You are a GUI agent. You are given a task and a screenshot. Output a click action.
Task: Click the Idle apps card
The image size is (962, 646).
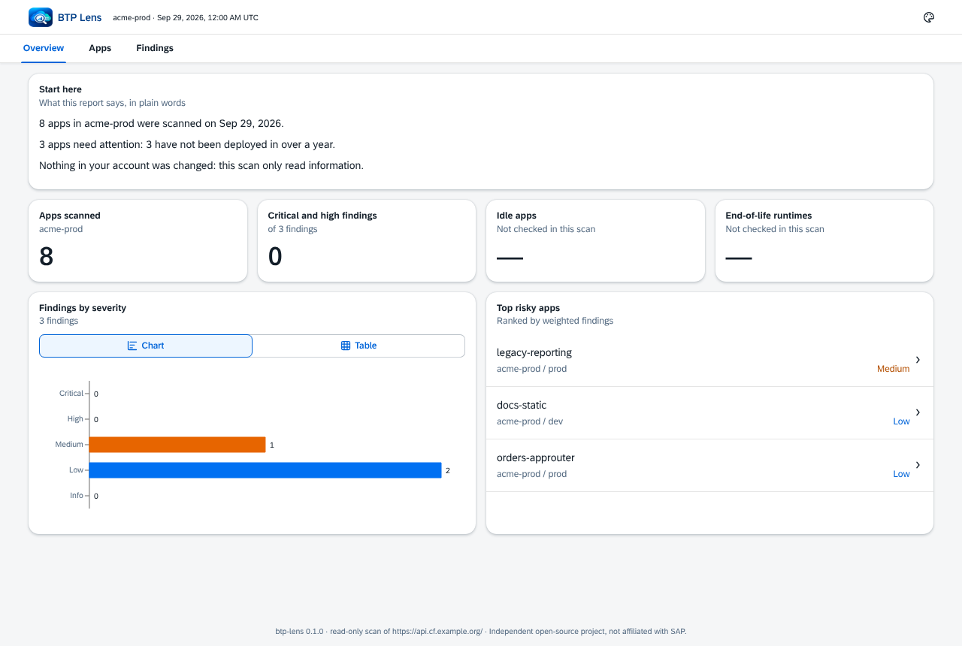click(595, 240)
